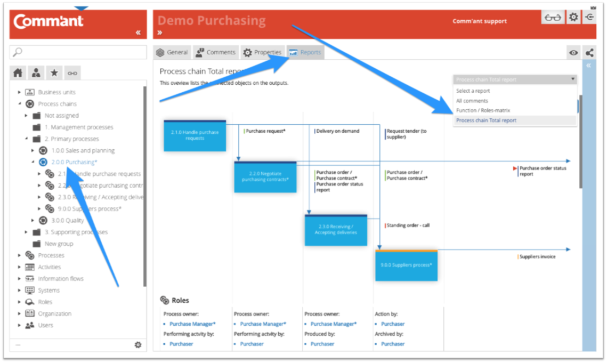Open the user profile icon in sidebar

36,73
